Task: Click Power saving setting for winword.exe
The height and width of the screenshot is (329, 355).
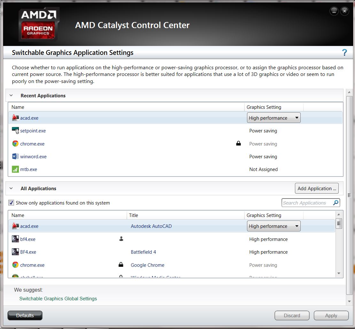Action: click(263, 156)
